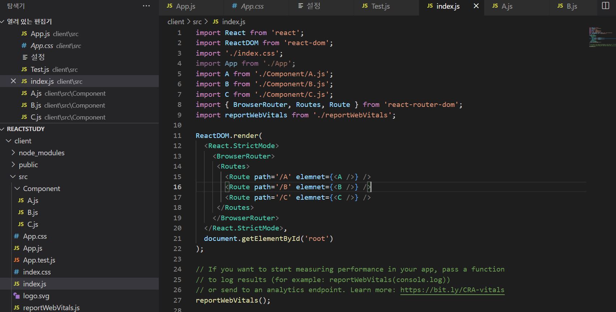
Task: Click the JS icon beside reportWebVitals.js
Action: pos(17,308)
